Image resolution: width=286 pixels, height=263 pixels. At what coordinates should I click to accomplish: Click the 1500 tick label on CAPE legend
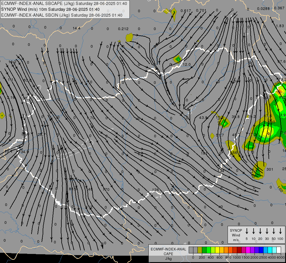pyautogui.click(x=246, y=257)
